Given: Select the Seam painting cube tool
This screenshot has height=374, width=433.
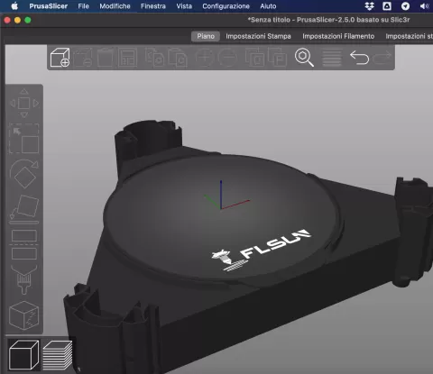Looking at the screenshot, I should pyautogui.click(x=24, y=315).
